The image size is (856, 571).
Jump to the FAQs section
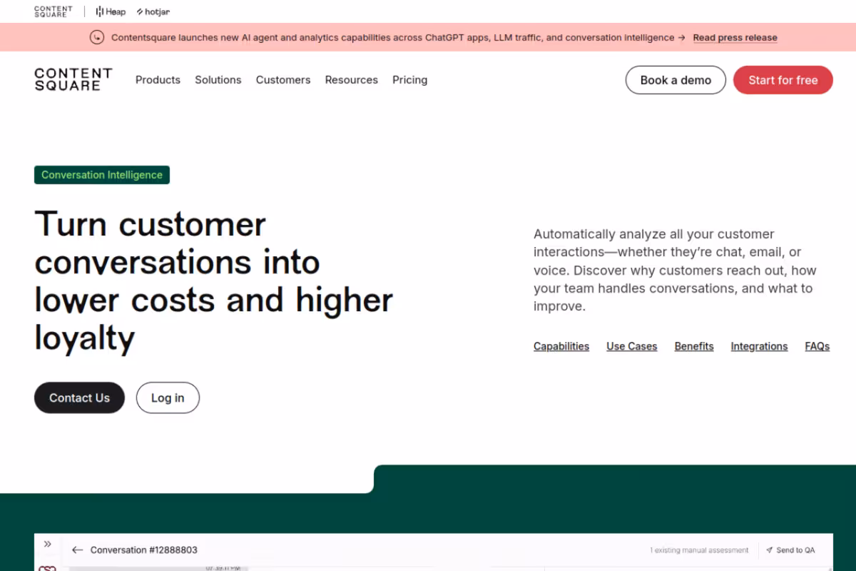(817, 346)
